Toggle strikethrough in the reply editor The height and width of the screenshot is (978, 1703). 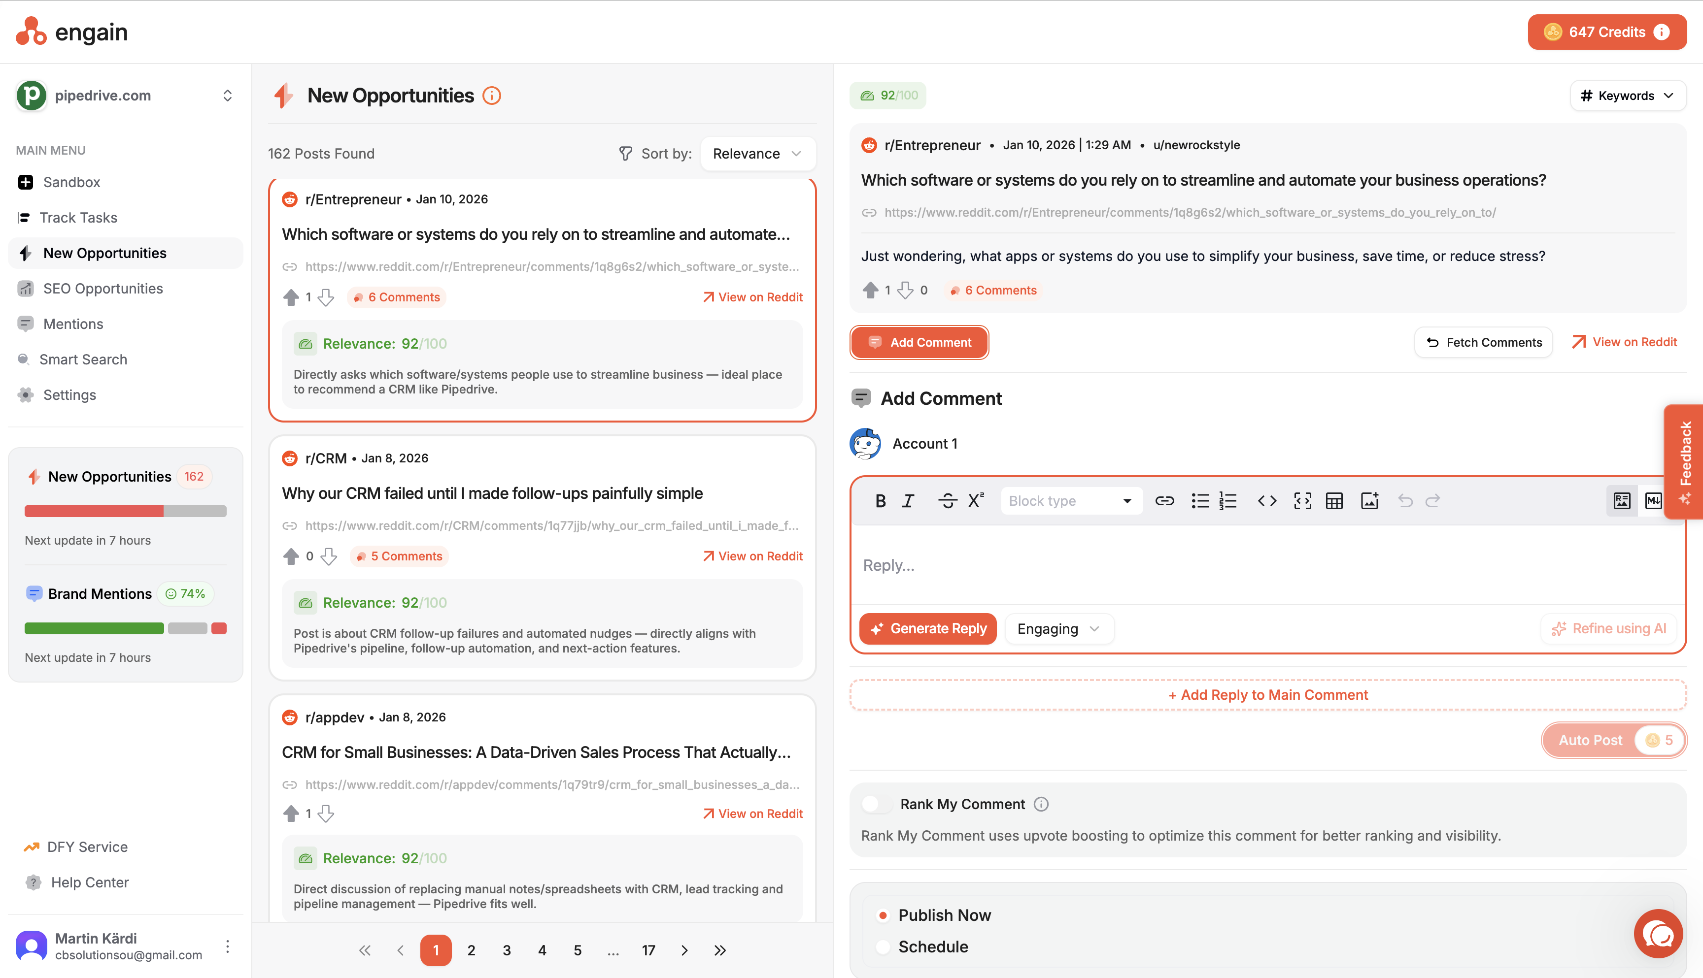click(947, 501)
